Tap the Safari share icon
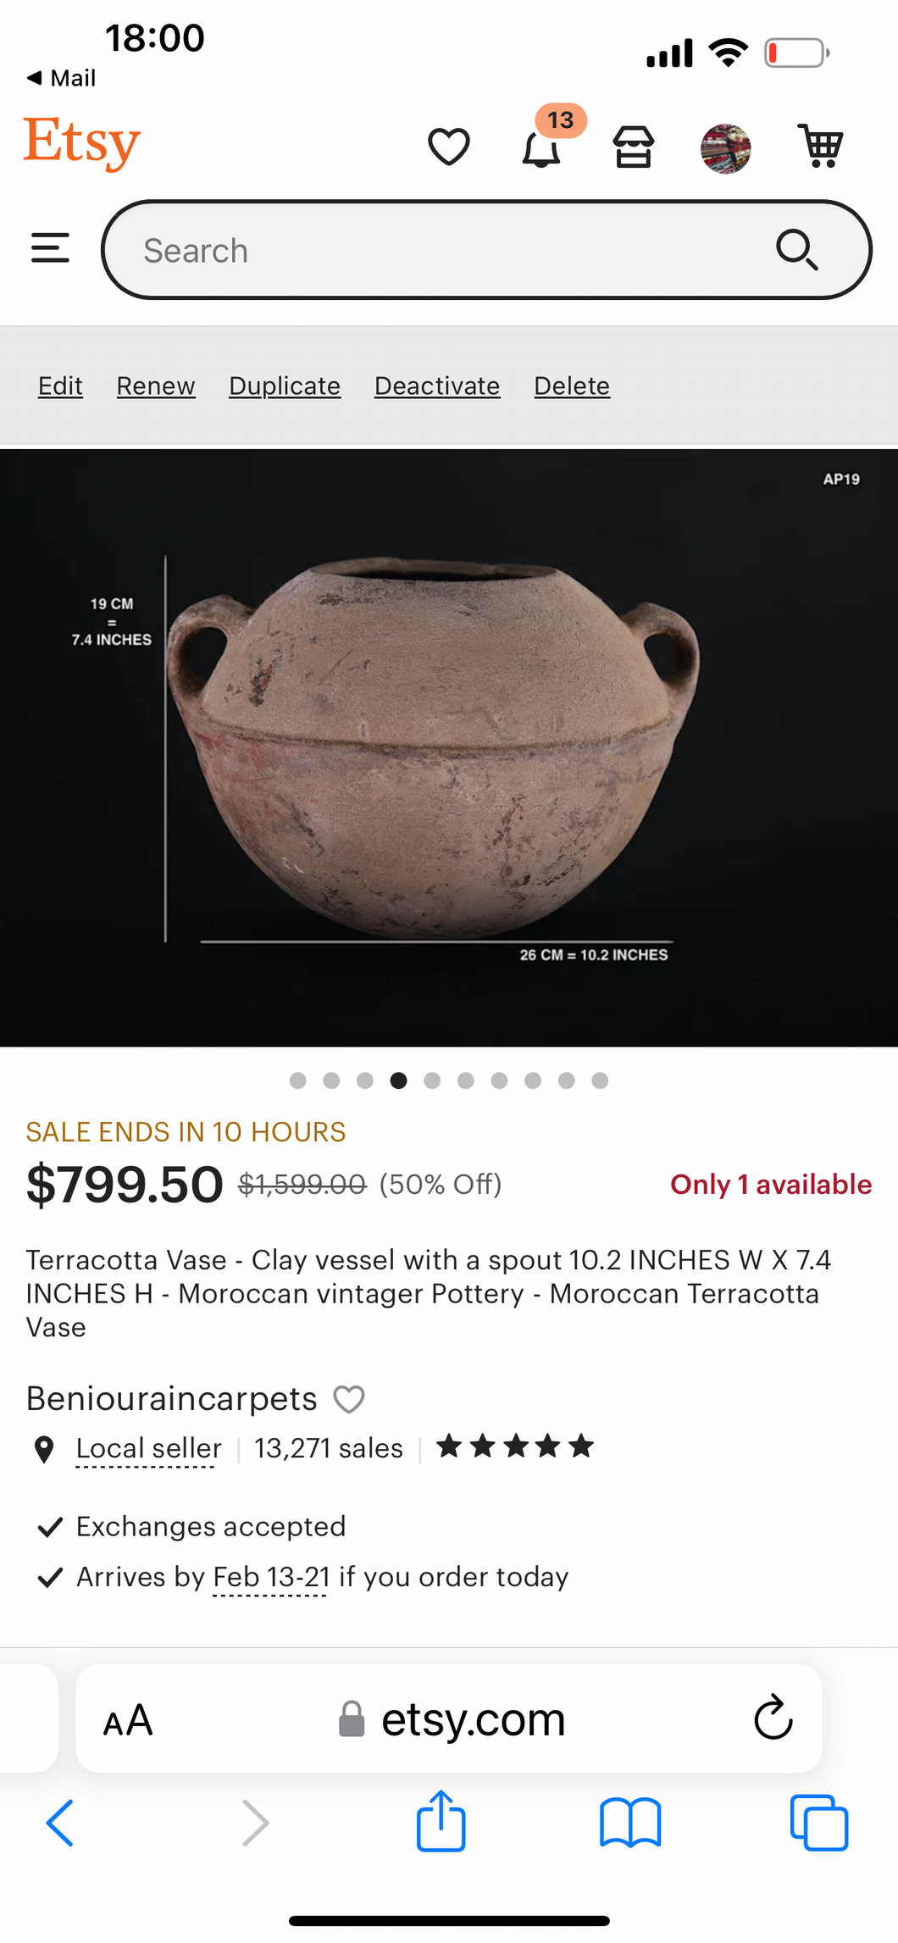The width and height of the screenshot is (898, 1943). pyautogui.click(x=441, y=1821)
